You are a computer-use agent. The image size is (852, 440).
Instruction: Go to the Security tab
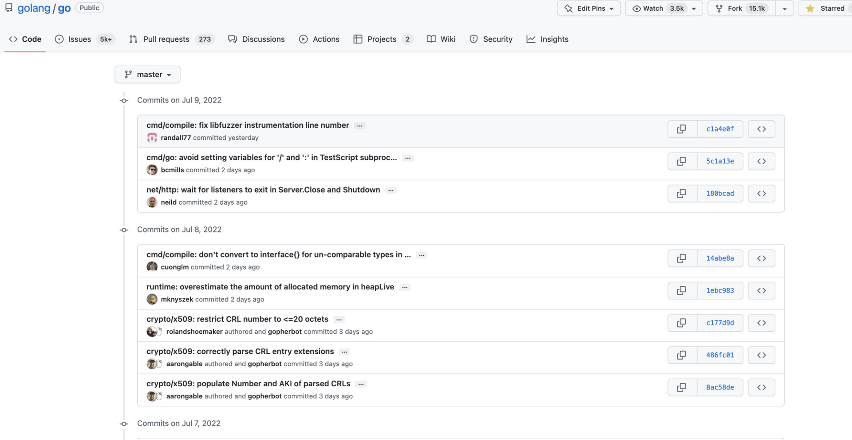[491, 39]
